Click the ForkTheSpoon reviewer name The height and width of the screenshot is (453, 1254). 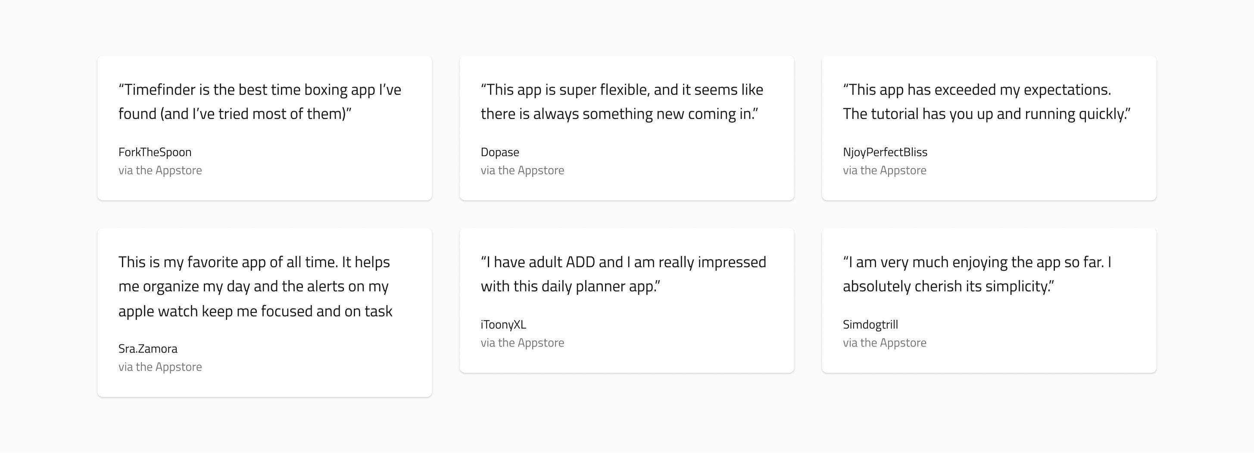pos(155,152)
